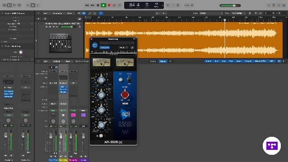Click the Rewind button in transport
Viewport: 288px width, 162px height.
pyautogui.click(x=87, y=5)
